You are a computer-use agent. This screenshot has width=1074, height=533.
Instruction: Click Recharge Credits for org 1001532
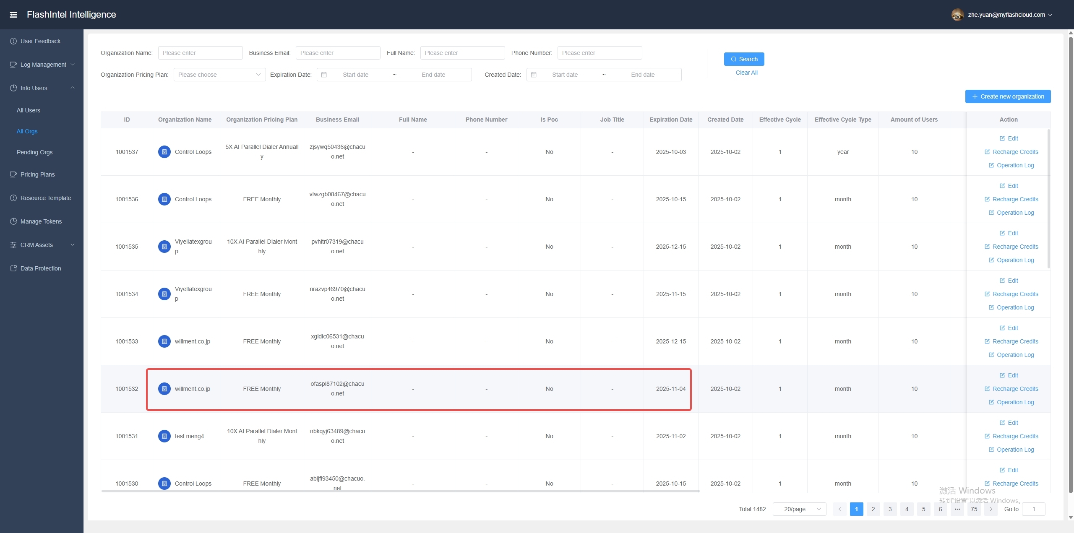(x=1015, y=389)
